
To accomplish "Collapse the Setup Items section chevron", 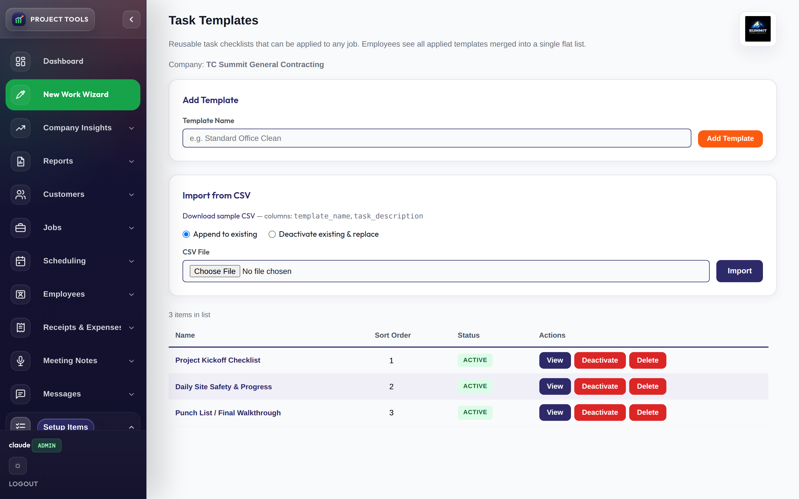I will [x=132, y=427].
